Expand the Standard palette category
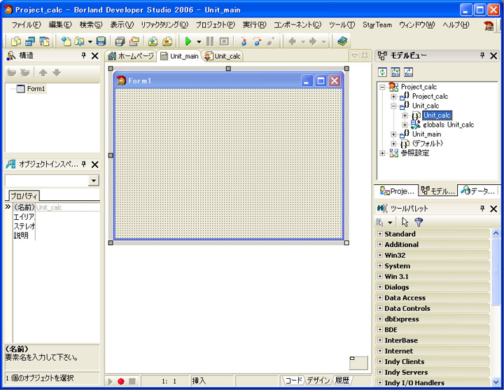The height and width of the screenshot is (390, 504). (x=380, y=234)
